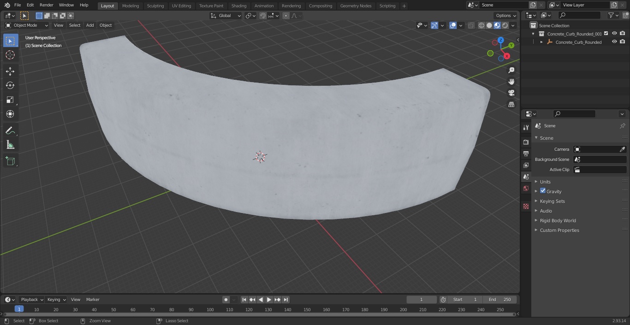Select the Scale tool
Viewport: 630px width, 325px height.
(x=10, y=100)
